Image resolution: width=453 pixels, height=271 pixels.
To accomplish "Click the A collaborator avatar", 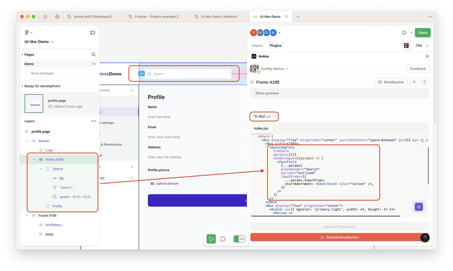I will 273,33.
